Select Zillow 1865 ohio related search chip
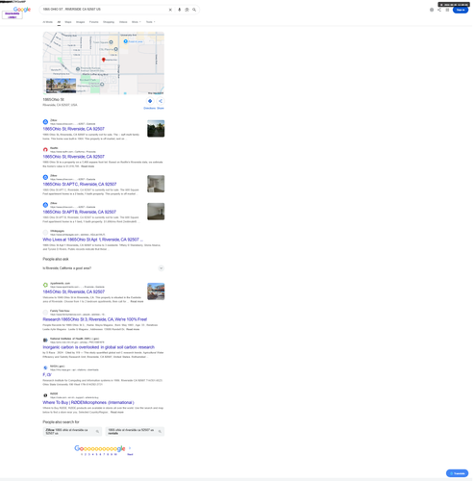This screenshot has height=481, width=475. coord(72,432)
